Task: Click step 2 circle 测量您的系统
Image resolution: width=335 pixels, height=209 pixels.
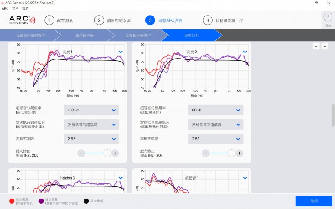Action: pyautogui.click(x=100, y=20)
